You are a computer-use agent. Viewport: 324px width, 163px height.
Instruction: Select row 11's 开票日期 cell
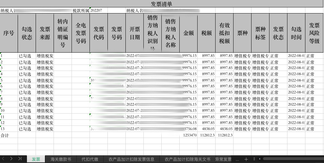click(x=135, y=117)
